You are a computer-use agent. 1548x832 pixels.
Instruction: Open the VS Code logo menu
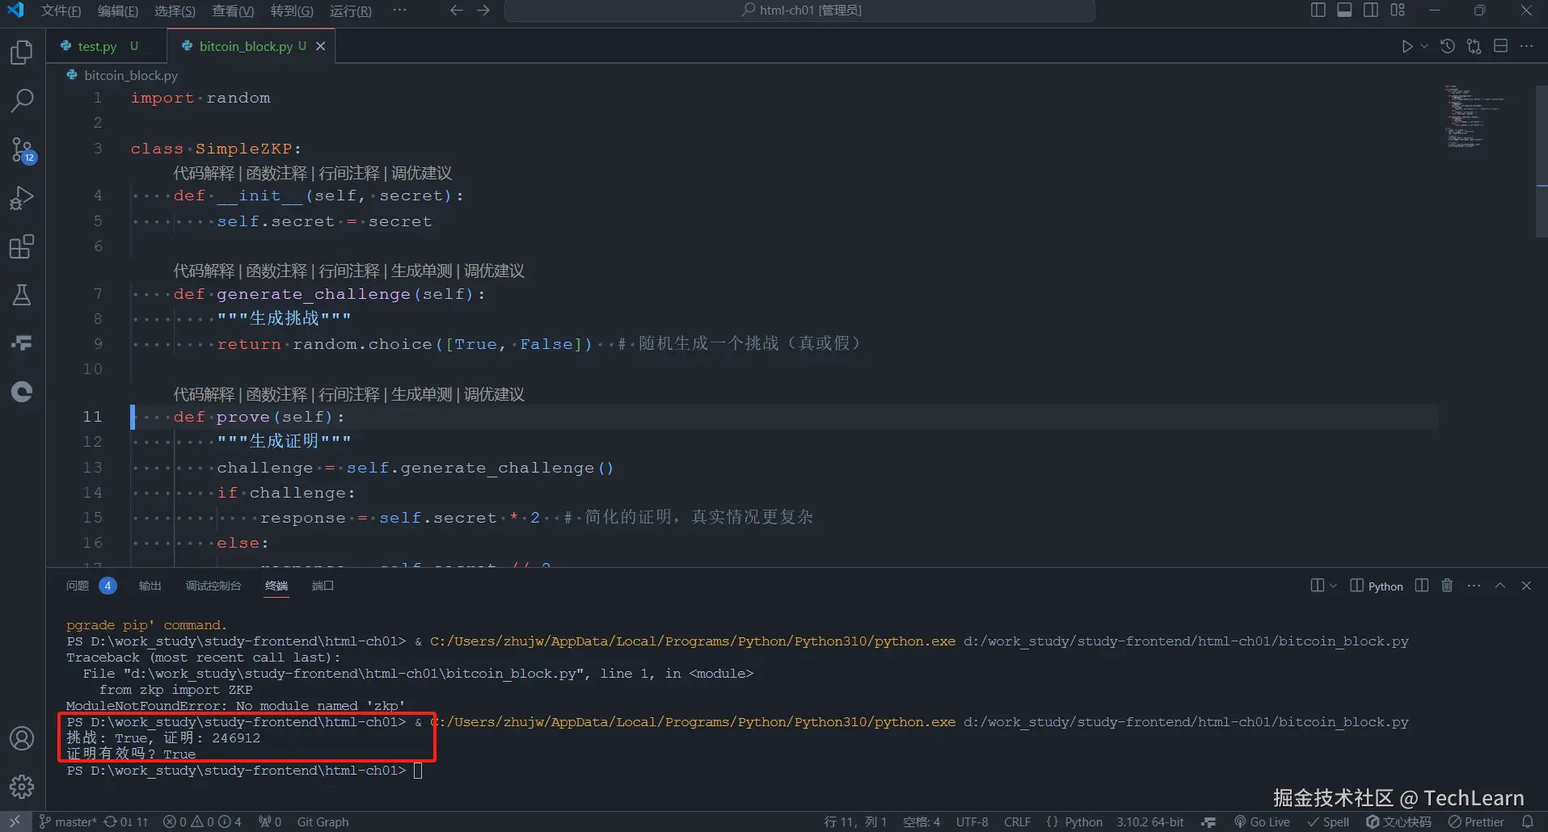(15, 11)
